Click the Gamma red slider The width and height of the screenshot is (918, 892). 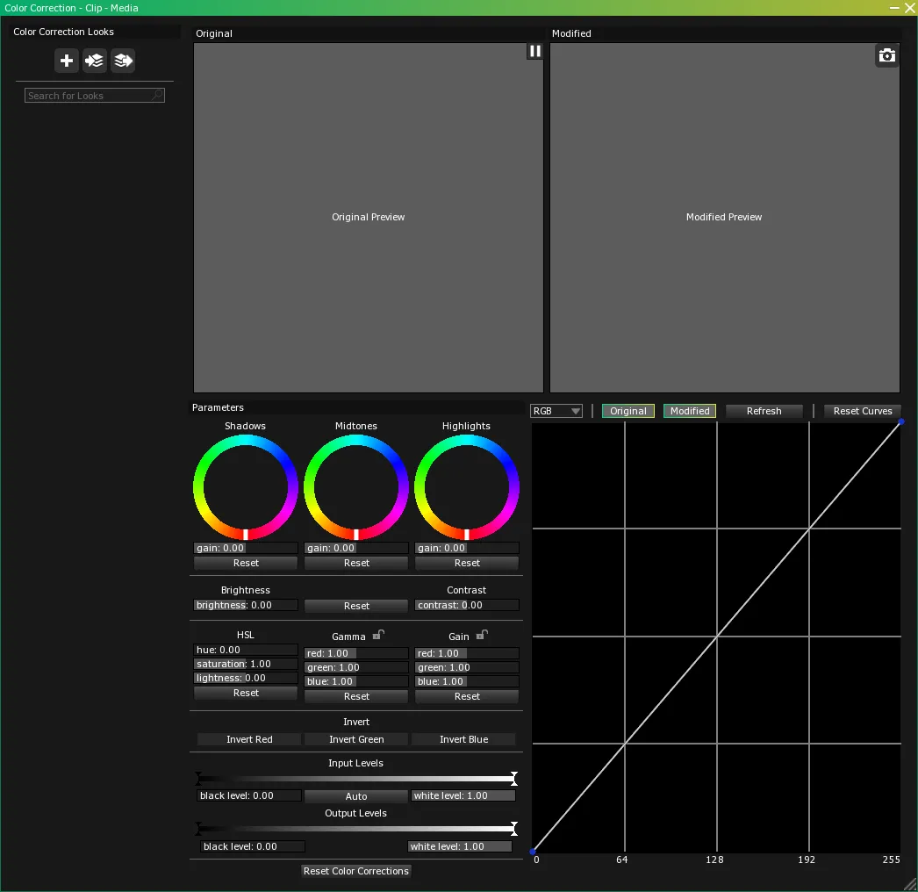356,653
